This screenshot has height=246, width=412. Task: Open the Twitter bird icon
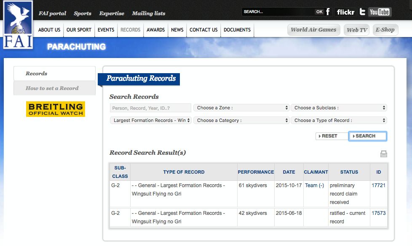[363, 12]
